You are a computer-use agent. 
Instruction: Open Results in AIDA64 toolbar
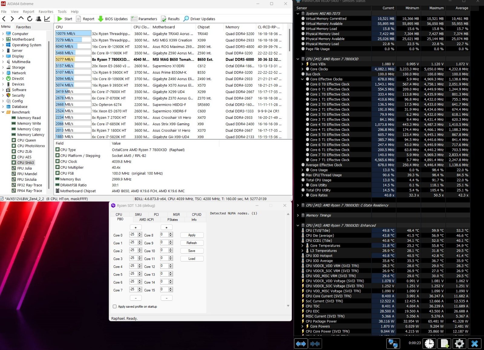(170, 19)
